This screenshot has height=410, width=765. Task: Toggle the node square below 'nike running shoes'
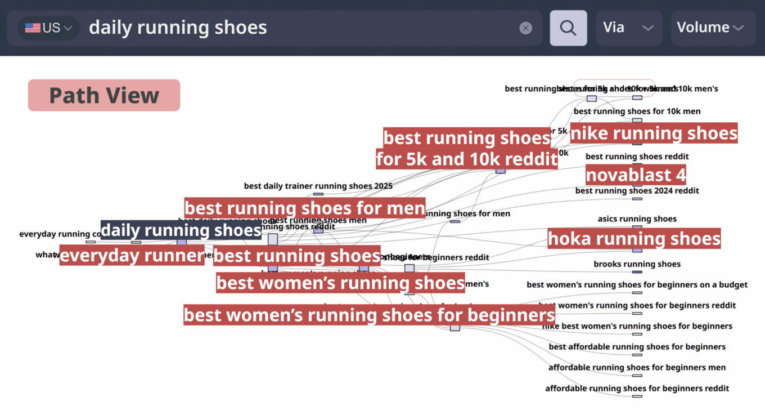click(637, 144)
